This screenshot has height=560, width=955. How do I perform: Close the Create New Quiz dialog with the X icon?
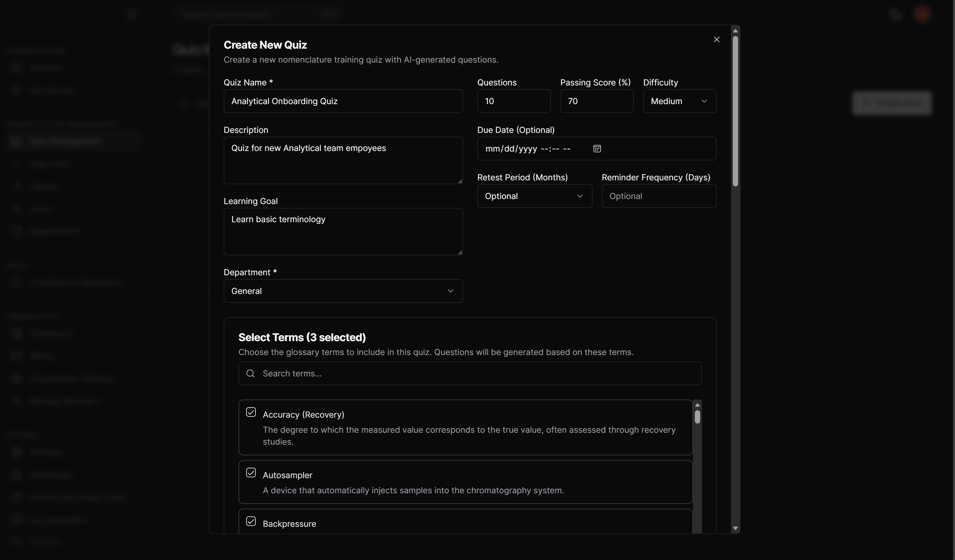(716, 39)
